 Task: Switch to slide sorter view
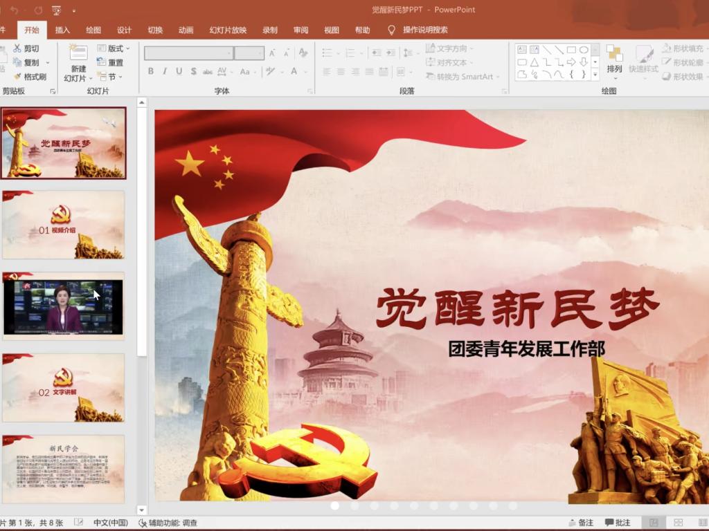pyautogui.click(x=678, y=523)
